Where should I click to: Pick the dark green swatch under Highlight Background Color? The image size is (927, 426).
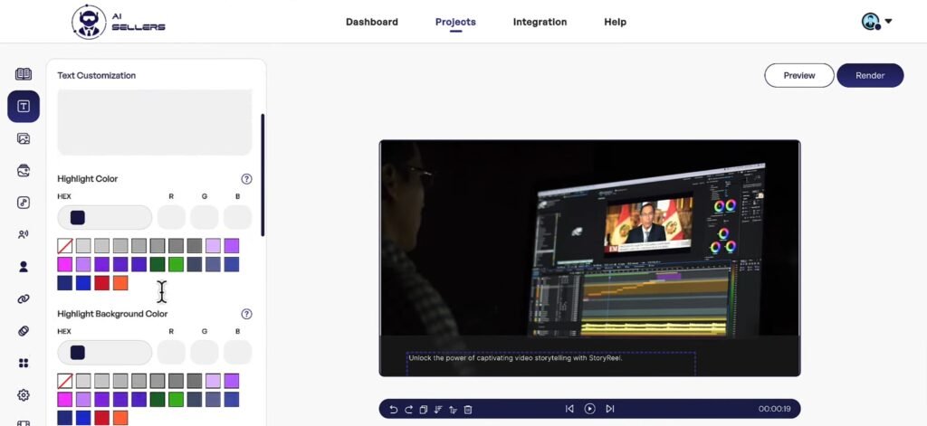pos(158,400)
